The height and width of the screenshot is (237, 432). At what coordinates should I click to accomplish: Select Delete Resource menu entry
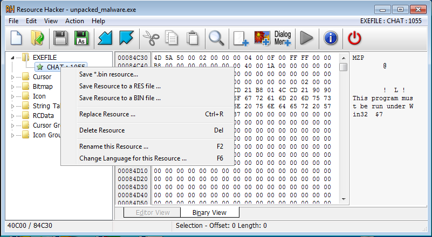click(147, 130)
